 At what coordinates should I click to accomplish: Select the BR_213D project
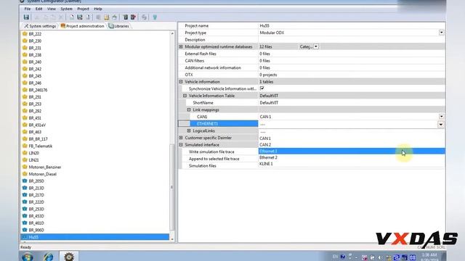pos(36,188)
